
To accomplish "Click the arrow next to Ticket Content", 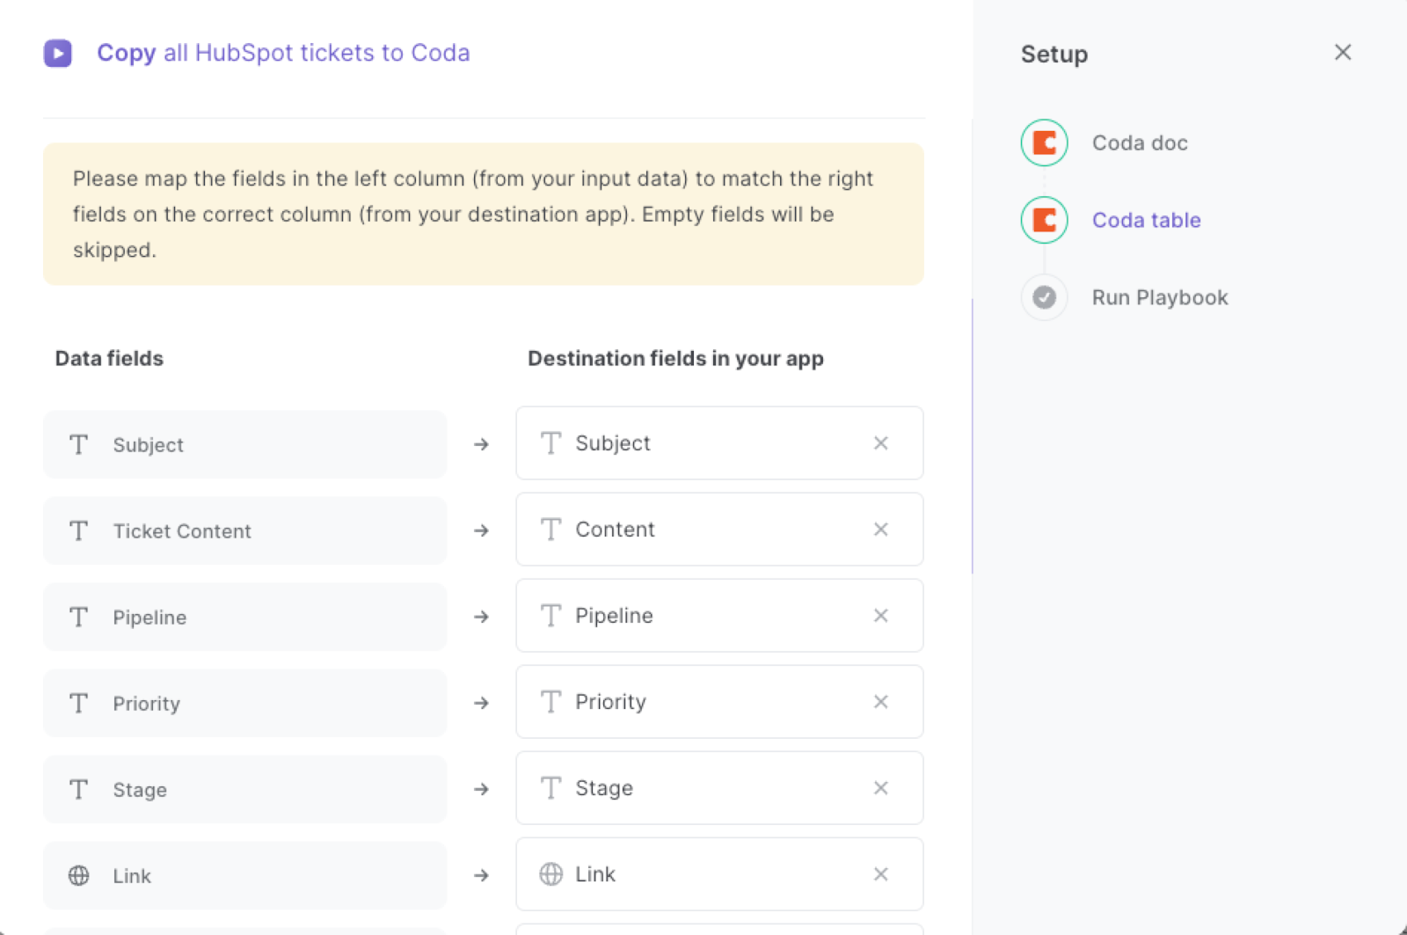I will tap(481, 531).
